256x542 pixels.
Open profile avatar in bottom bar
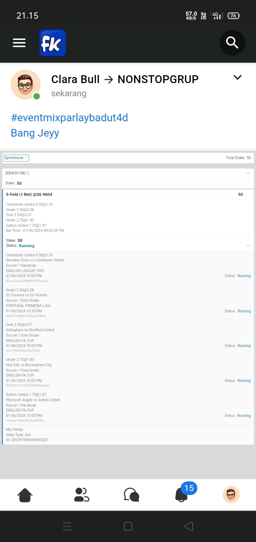tap(231, 495)
